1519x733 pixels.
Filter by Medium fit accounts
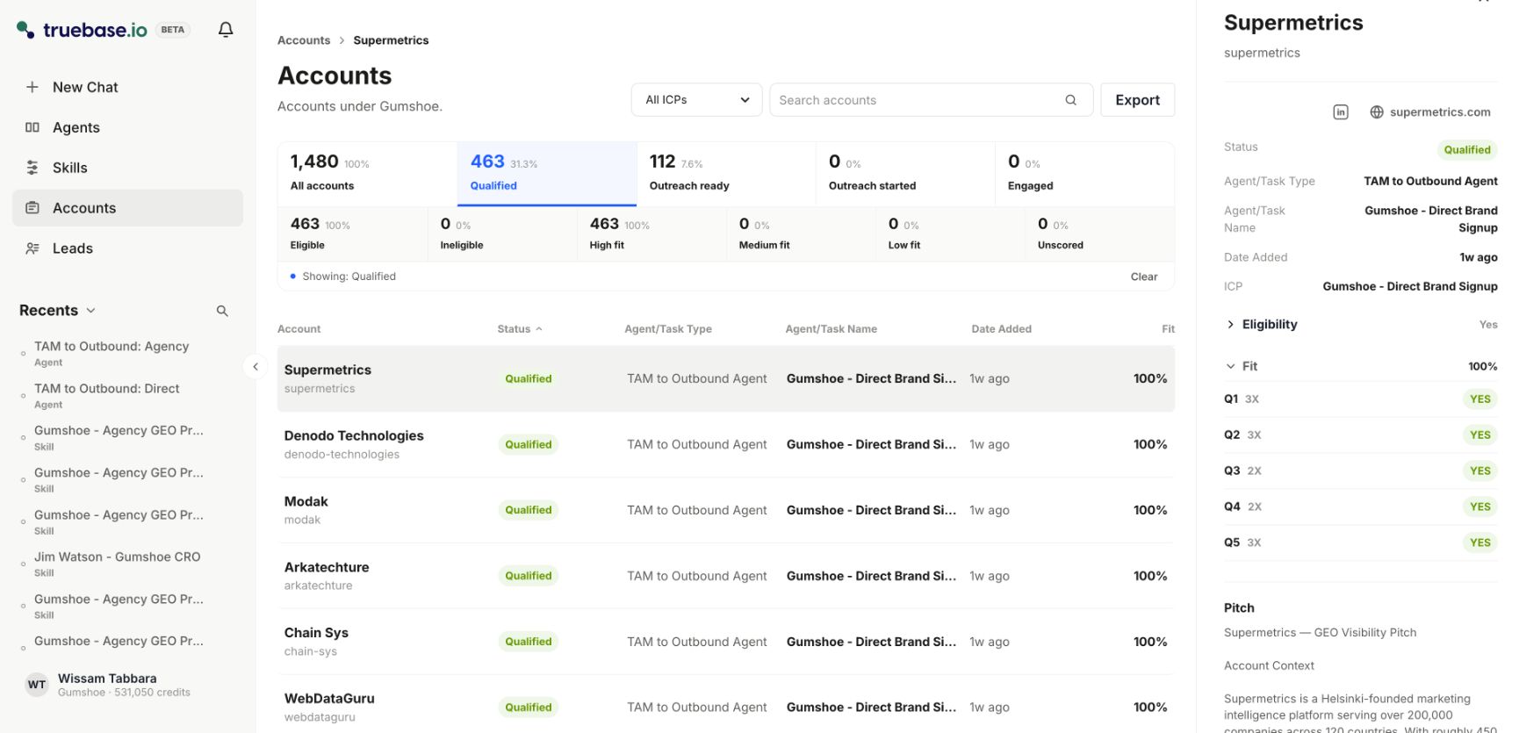[x=801, y=234]
